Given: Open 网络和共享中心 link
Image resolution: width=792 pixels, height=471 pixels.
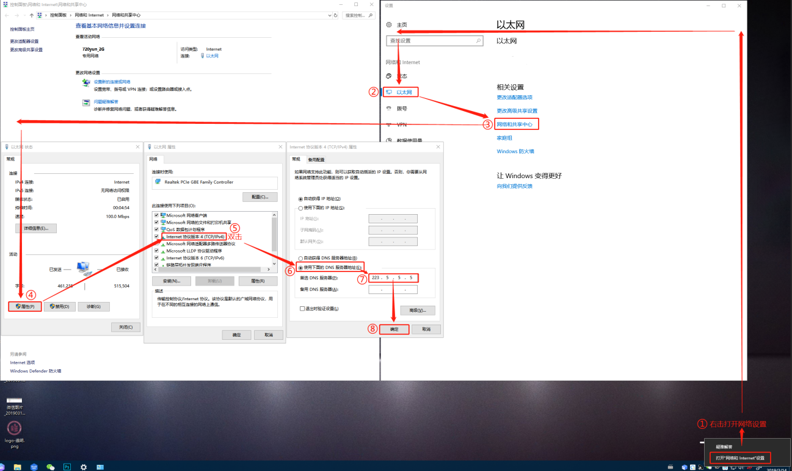Looking at the screenshot, I should [x=515, y=124].
